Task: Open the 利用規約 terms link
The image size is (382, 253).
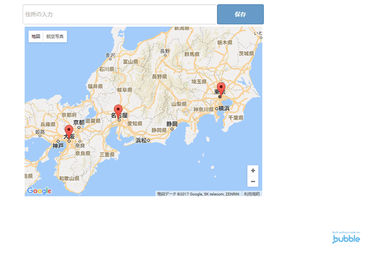Action: tap(252, 194)
